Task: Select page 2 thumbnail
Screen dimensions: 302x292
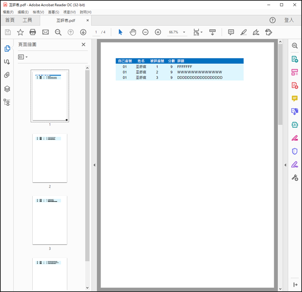Action: (x=50, y=158)
